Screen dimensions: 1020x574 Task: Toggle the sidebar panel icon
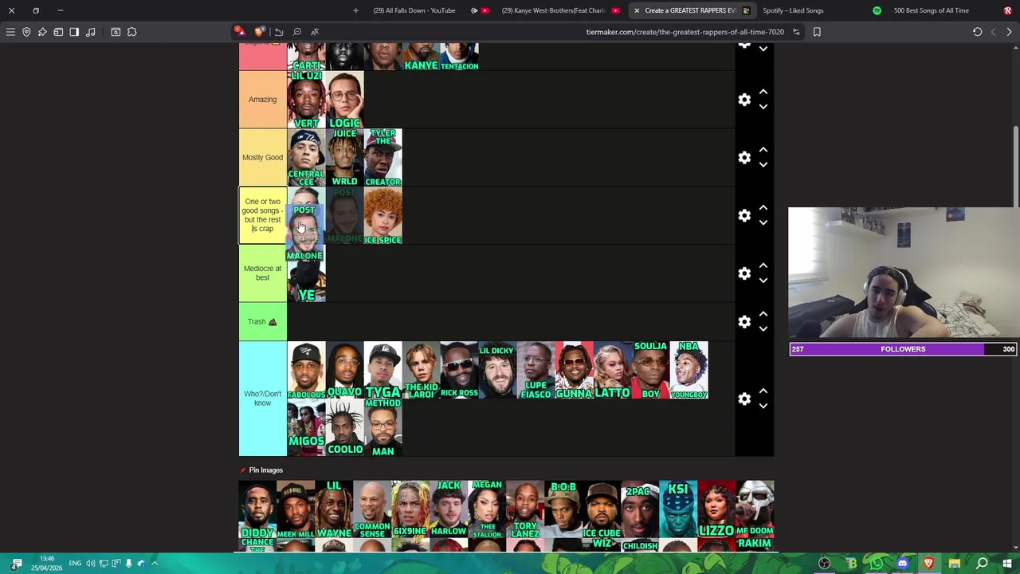[74, 32]
